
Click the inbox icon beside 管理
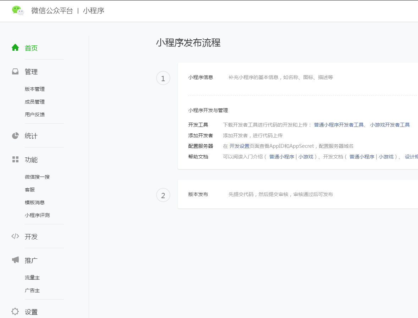pos(15,72)
